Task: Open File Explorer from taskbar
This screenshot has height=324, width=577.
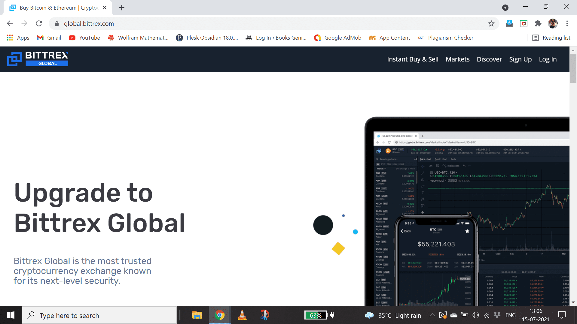Action: (197, 315)
